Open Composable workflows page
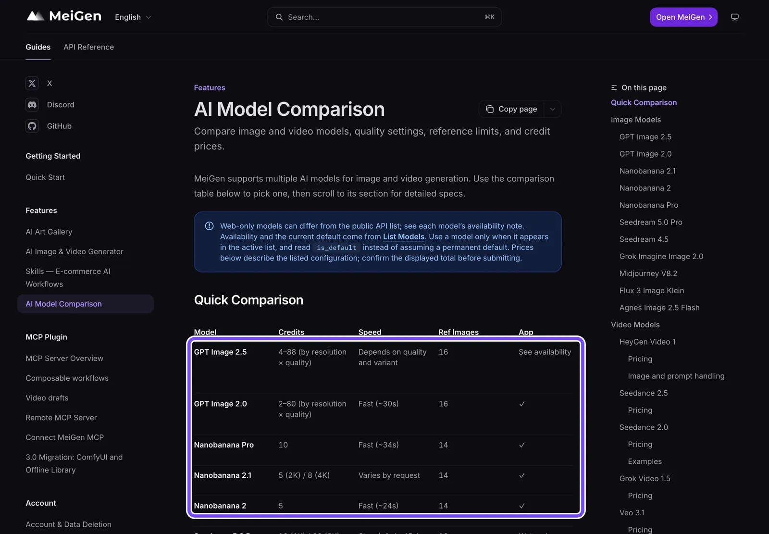This screenshot has width=769, height=534. (67, 378)
